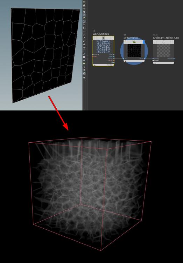Click the padlock icon in viewport side toolbar

click(84, 5)
